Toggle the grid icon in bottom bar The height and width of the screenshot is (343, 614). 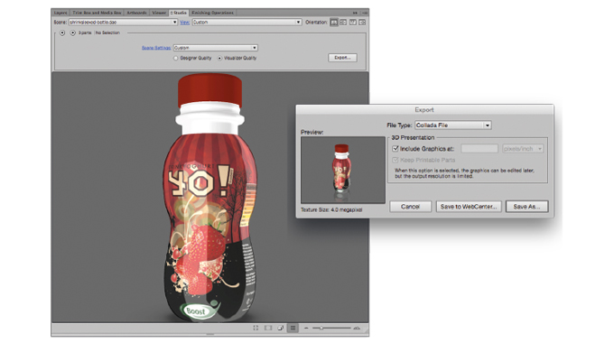[293, 328]
